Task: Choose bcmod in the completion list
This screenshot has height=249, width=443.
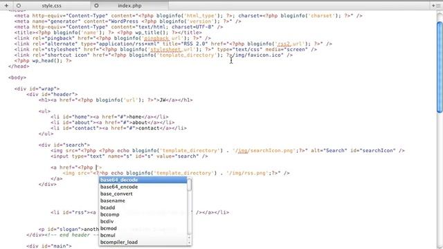Action: tap(143, 228)
